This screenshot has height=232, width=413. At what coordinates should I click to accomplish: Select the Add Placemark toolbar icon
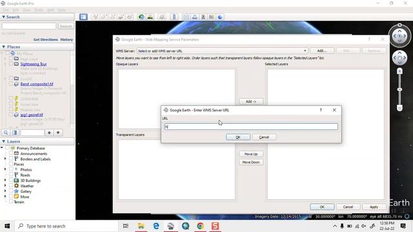[x=96, y=17]
